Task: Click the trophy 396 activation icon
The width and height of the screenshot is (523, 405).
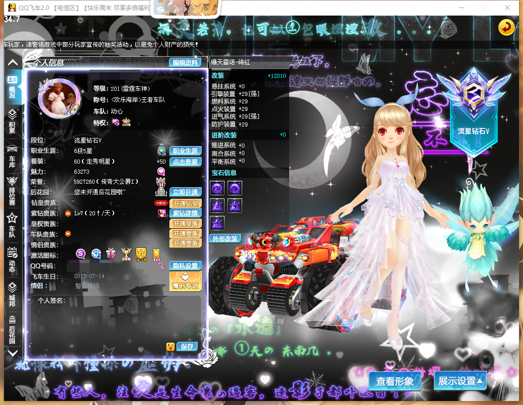Action: (126, 254)
